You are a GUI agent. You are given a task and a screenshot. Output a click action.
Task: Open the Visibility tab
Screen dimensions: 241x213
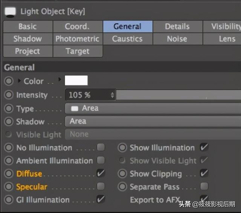(222, 26)
